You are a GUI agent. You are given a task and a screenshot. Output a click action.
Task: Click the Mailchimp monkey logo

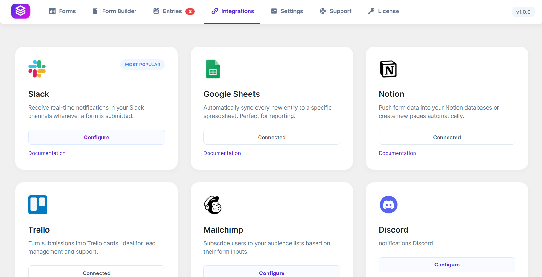click(x=213, y=205)
